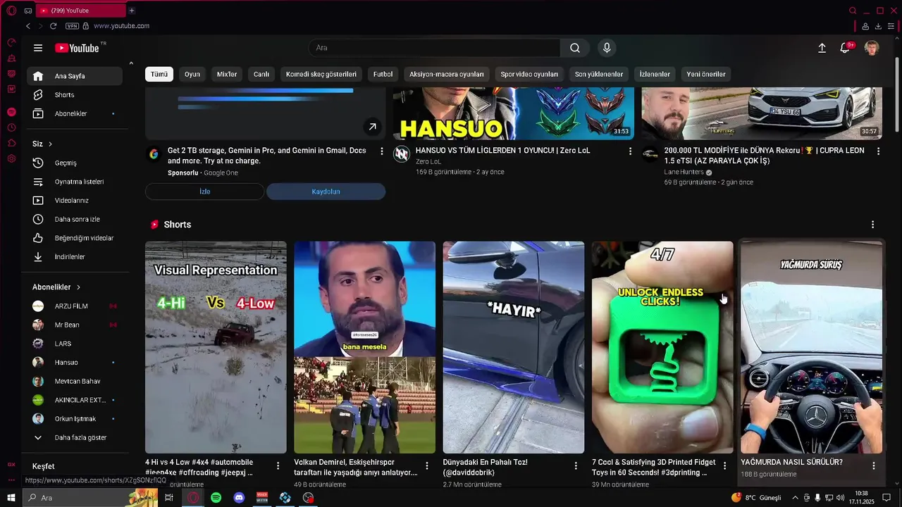Open the Opera GX menu logo
Viewport: 902px width, 507px height.
click(x=11, y=11)
